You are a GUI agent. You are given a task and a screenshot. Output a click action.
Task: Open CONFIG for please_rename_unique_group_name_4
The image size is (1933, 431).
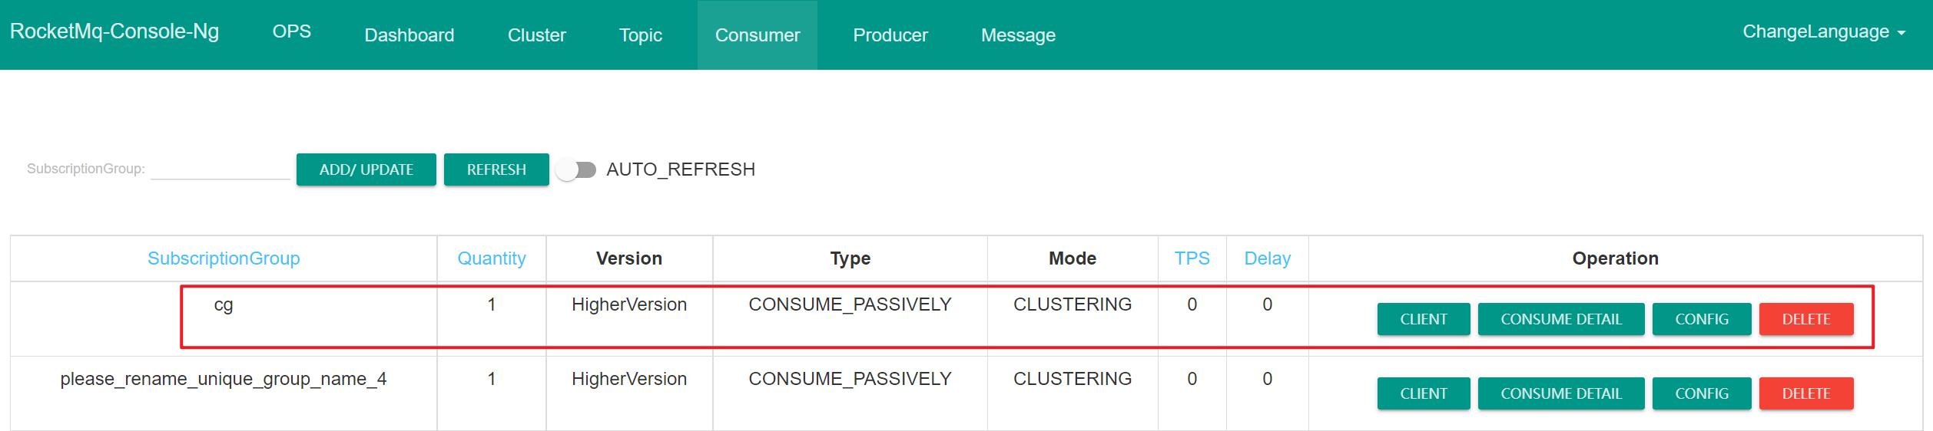point(1701,393)
